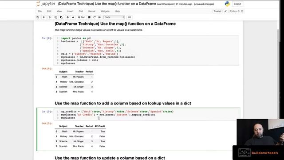Click 'Mrs. Gonzalez' in the second table
The width and height of the screenshot is (284, 160).
[x=76, y=136]
